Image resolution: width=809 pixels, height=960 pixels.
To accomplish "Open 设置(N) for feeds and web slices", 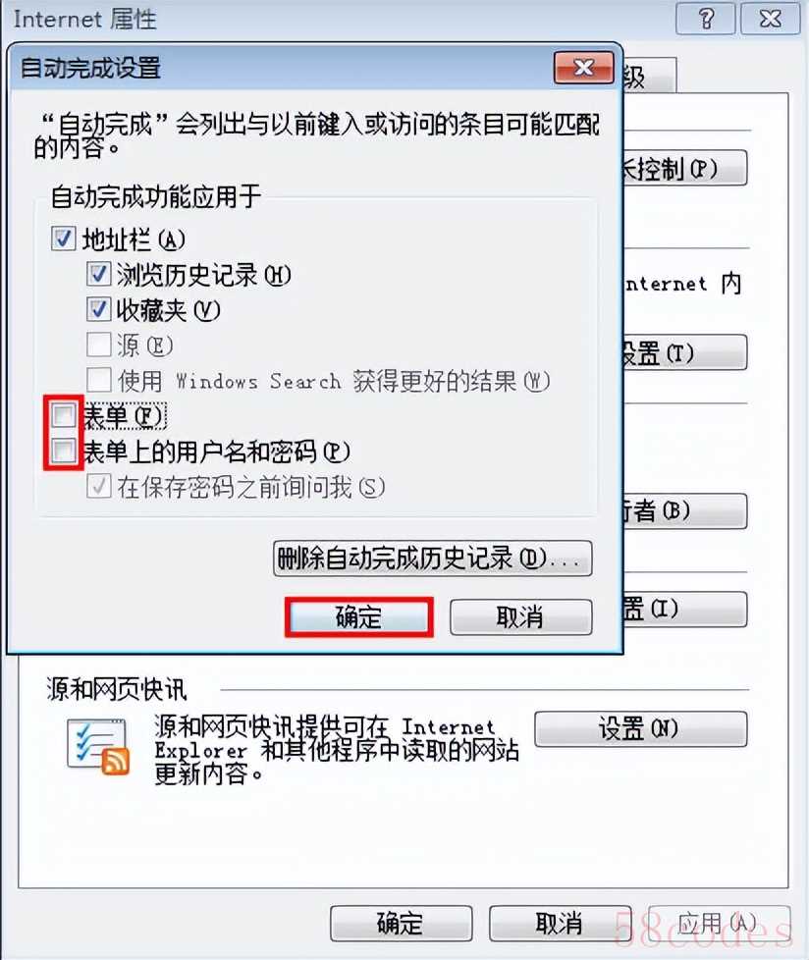I will click(640, 729).
